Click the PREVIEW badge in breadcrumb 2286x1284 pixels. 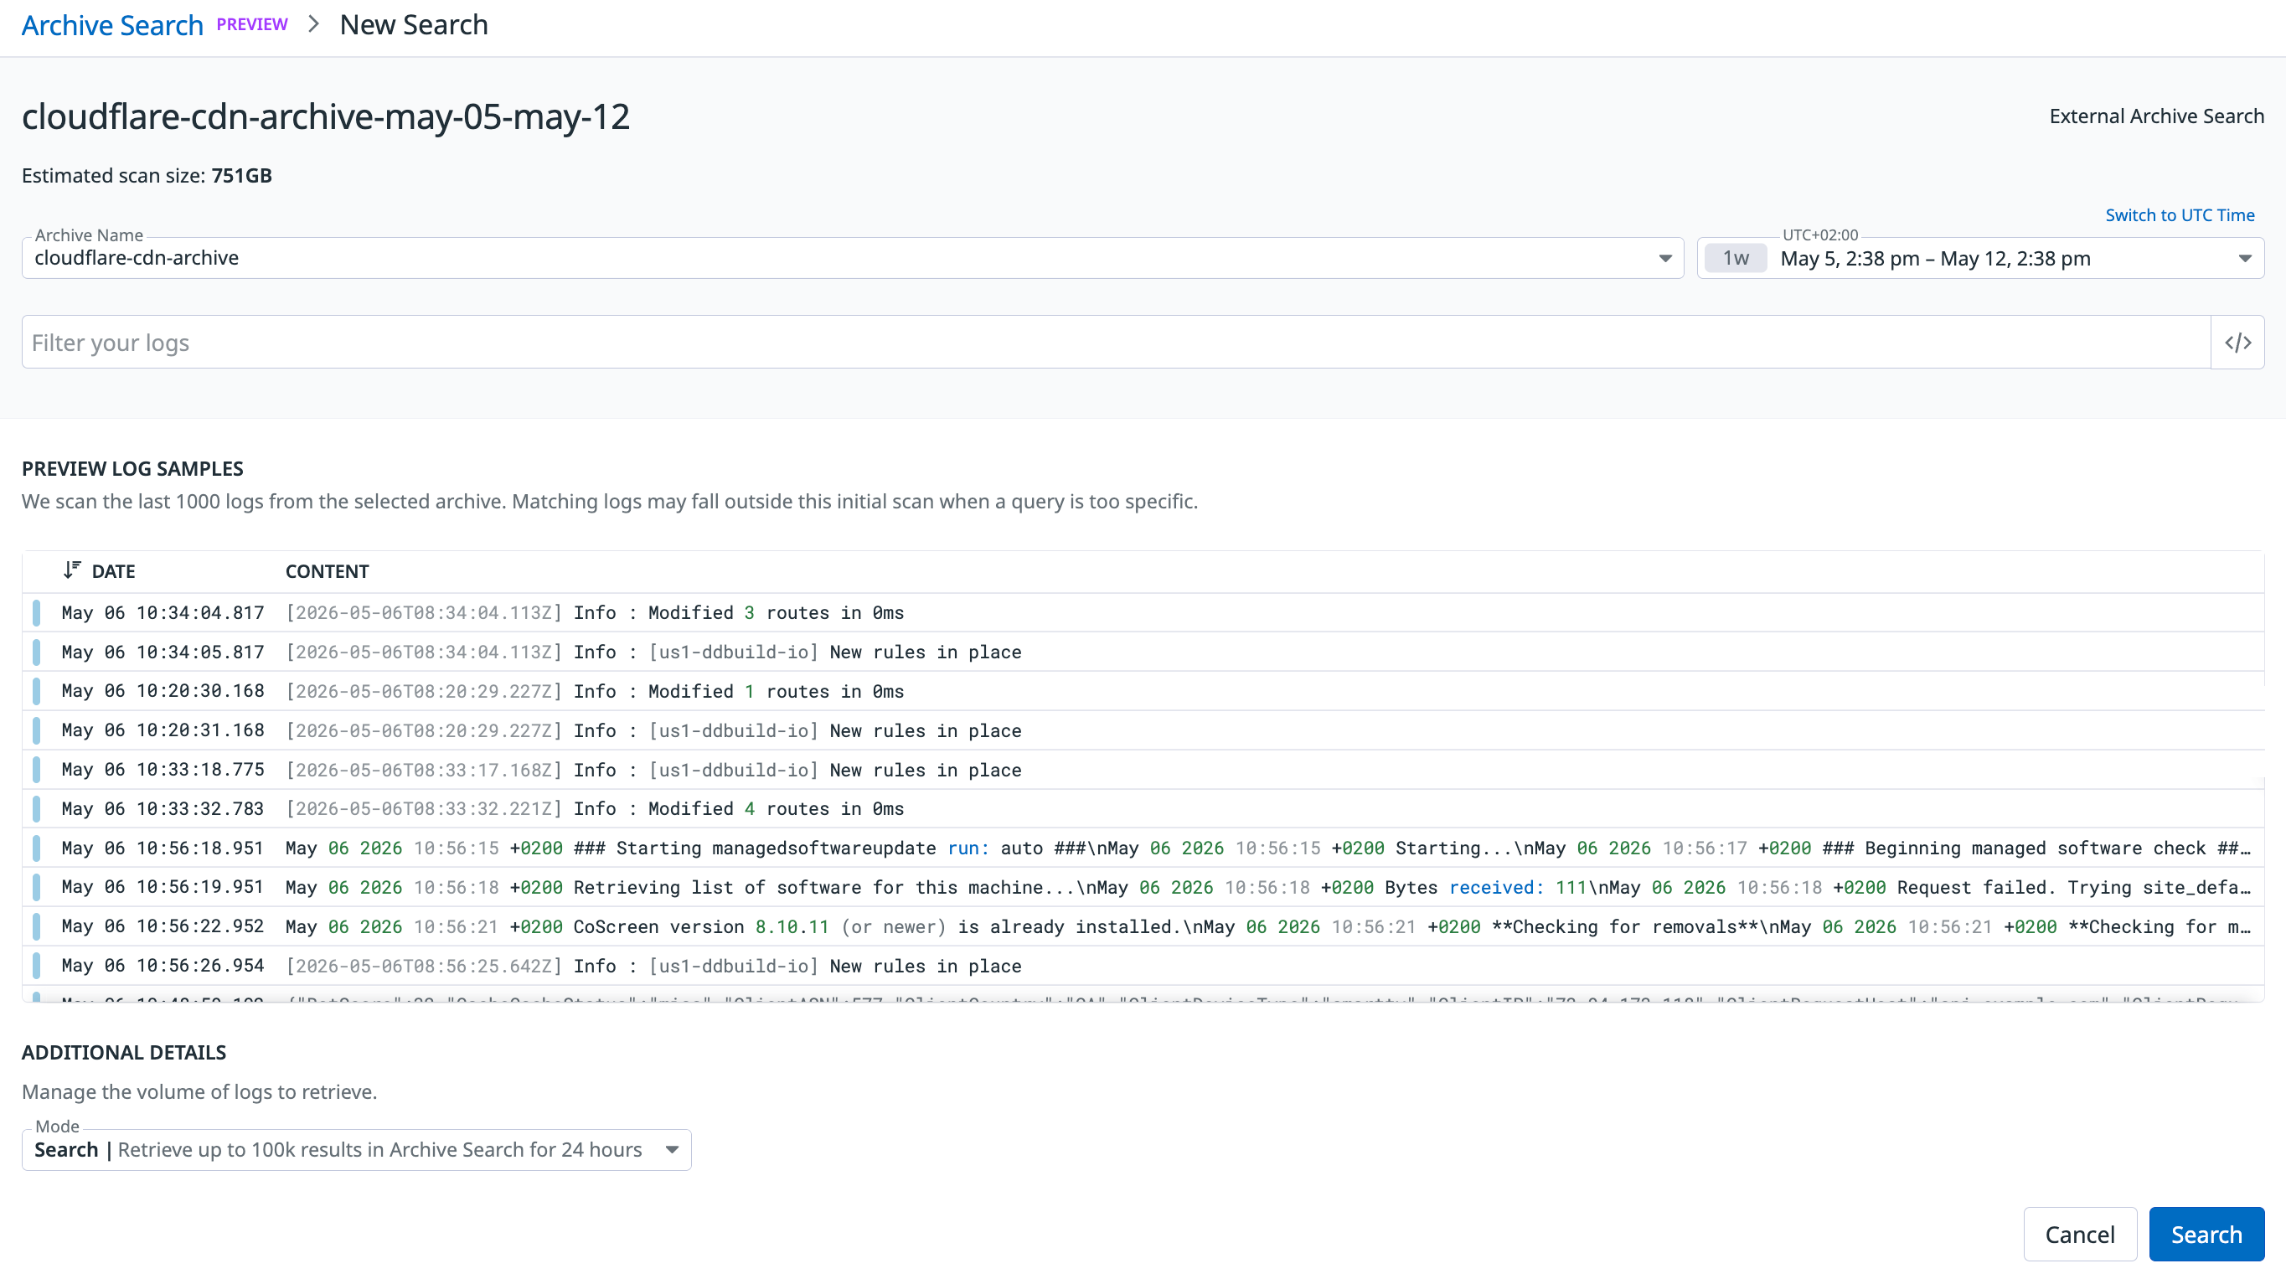[252, 25]
